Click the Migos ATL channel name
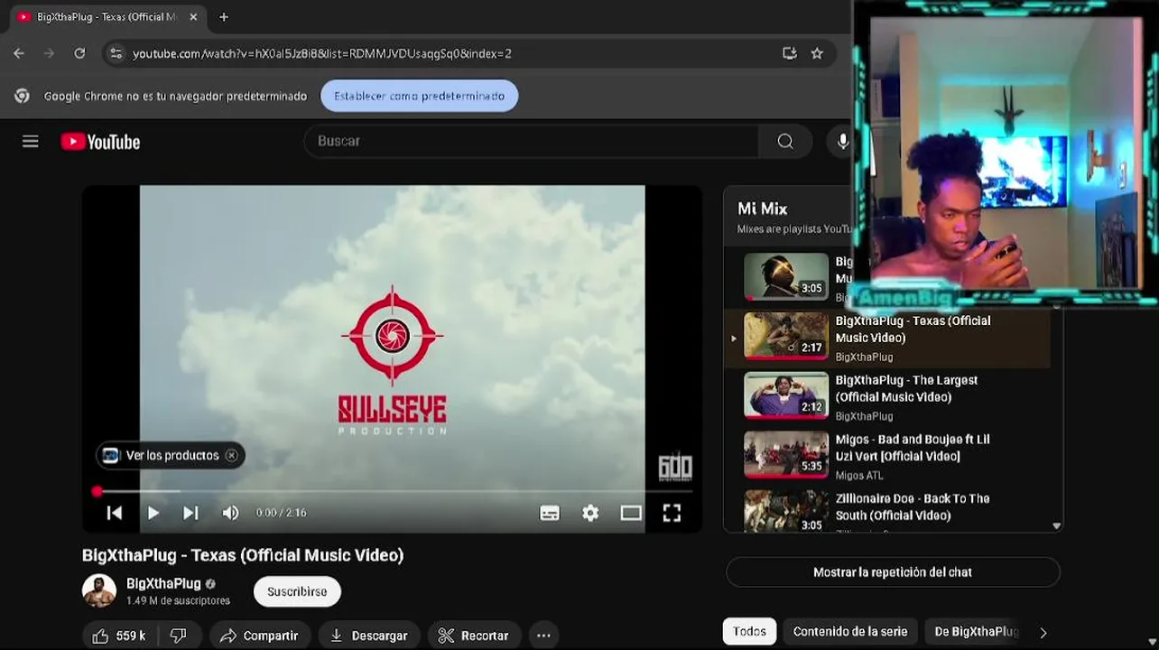Viewport: 1159px width, 650px height. coord(859,476)
